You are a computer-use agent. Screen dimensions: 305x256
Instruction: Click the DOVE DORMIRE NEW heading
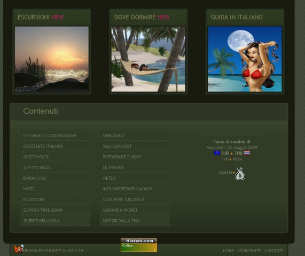click(142, 17)
